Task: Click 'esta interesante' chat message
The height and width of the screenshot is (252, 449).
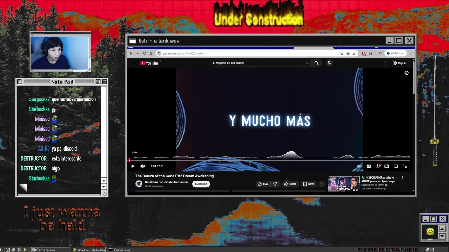Action: [67, 159]
